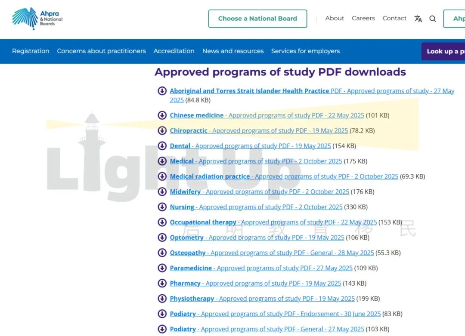The width and height of the screenshot is (465, 336).
Task: Click download icon next to Midwifery
Action: tap(162, 191)
